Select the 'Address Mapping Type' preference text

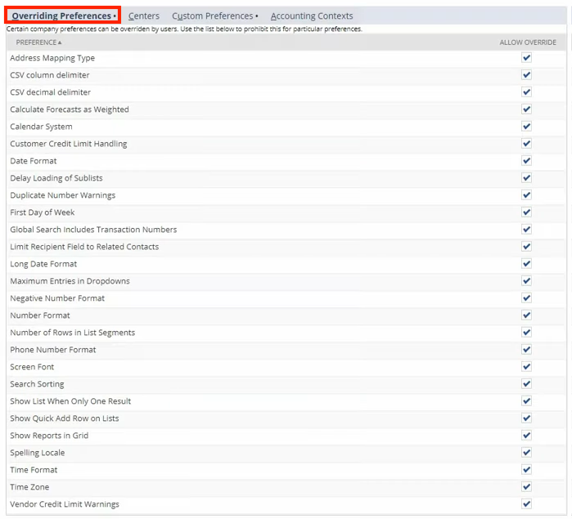[x=52, y=58]
